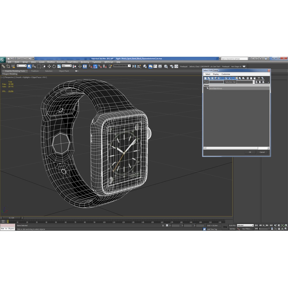Click the search keyword field
The image size is (288, 288).
[x=234, y=59]
